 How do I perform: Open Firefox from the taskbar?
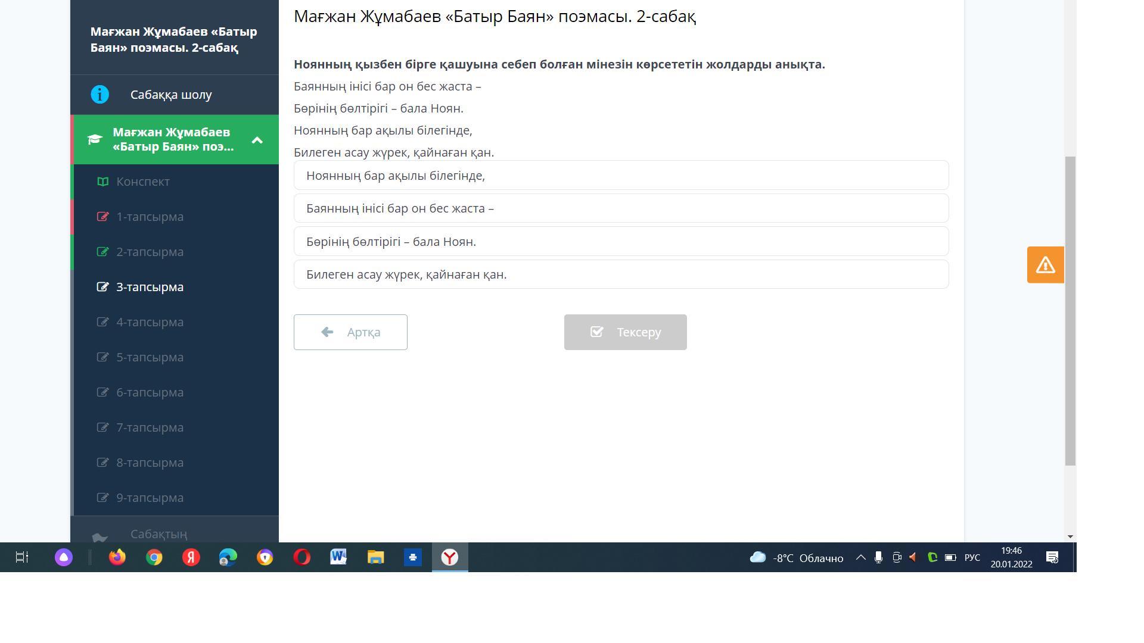tap(117, 557)
